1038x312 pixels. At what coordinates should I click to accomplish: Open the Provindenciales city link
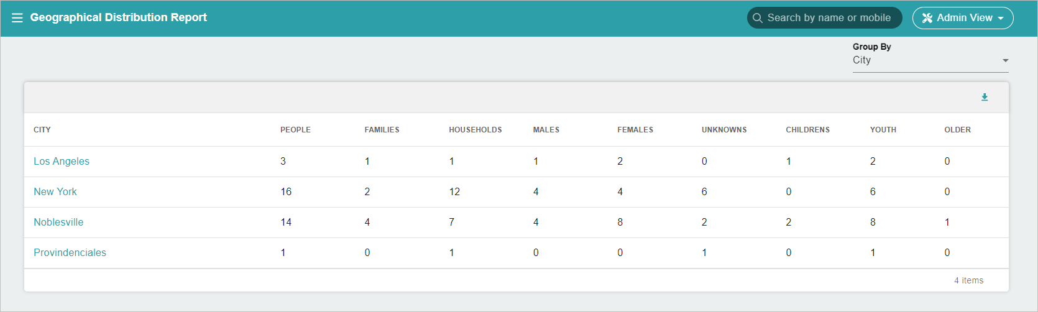pos(70,252)
